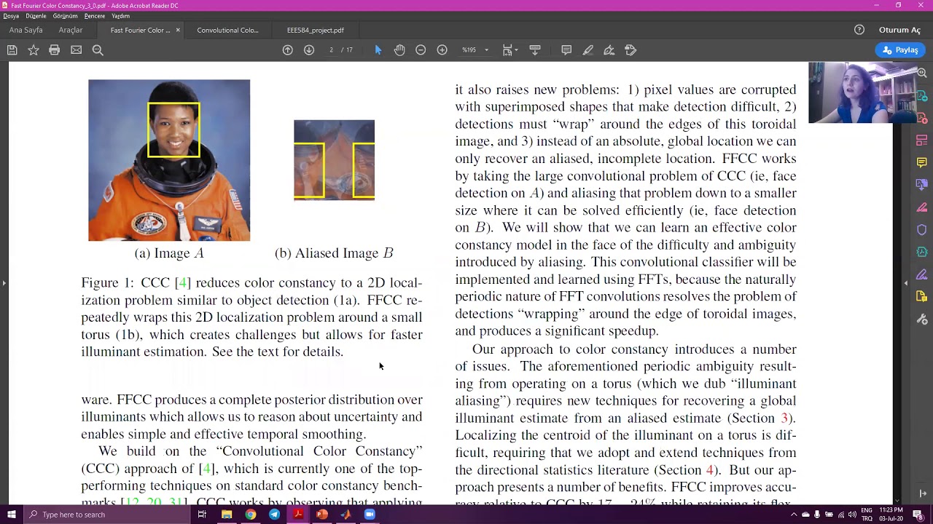Open Fill & Sign tool in right panel
The height and width of the screenshot is (524, 933).
coord(922,274)
